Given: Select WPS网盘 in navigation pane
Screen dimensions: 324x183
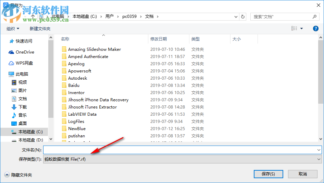Looking at the screenshot, I should click(21, 63).
